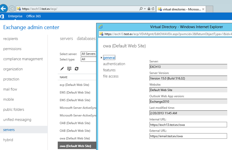
Task: Select second Microsoft-Server-ActiveSync row
Action: click(77, 116)
